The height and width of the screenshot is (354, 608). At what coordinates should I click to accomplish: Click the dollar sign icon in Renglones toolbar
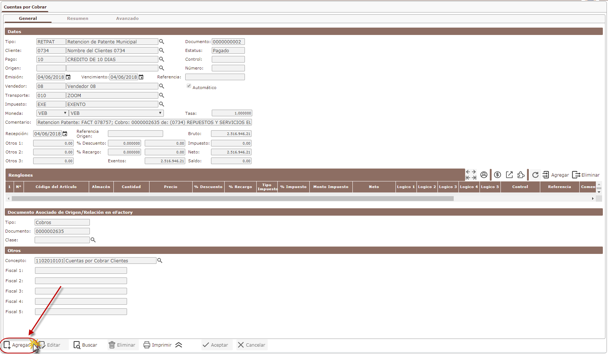497,175
